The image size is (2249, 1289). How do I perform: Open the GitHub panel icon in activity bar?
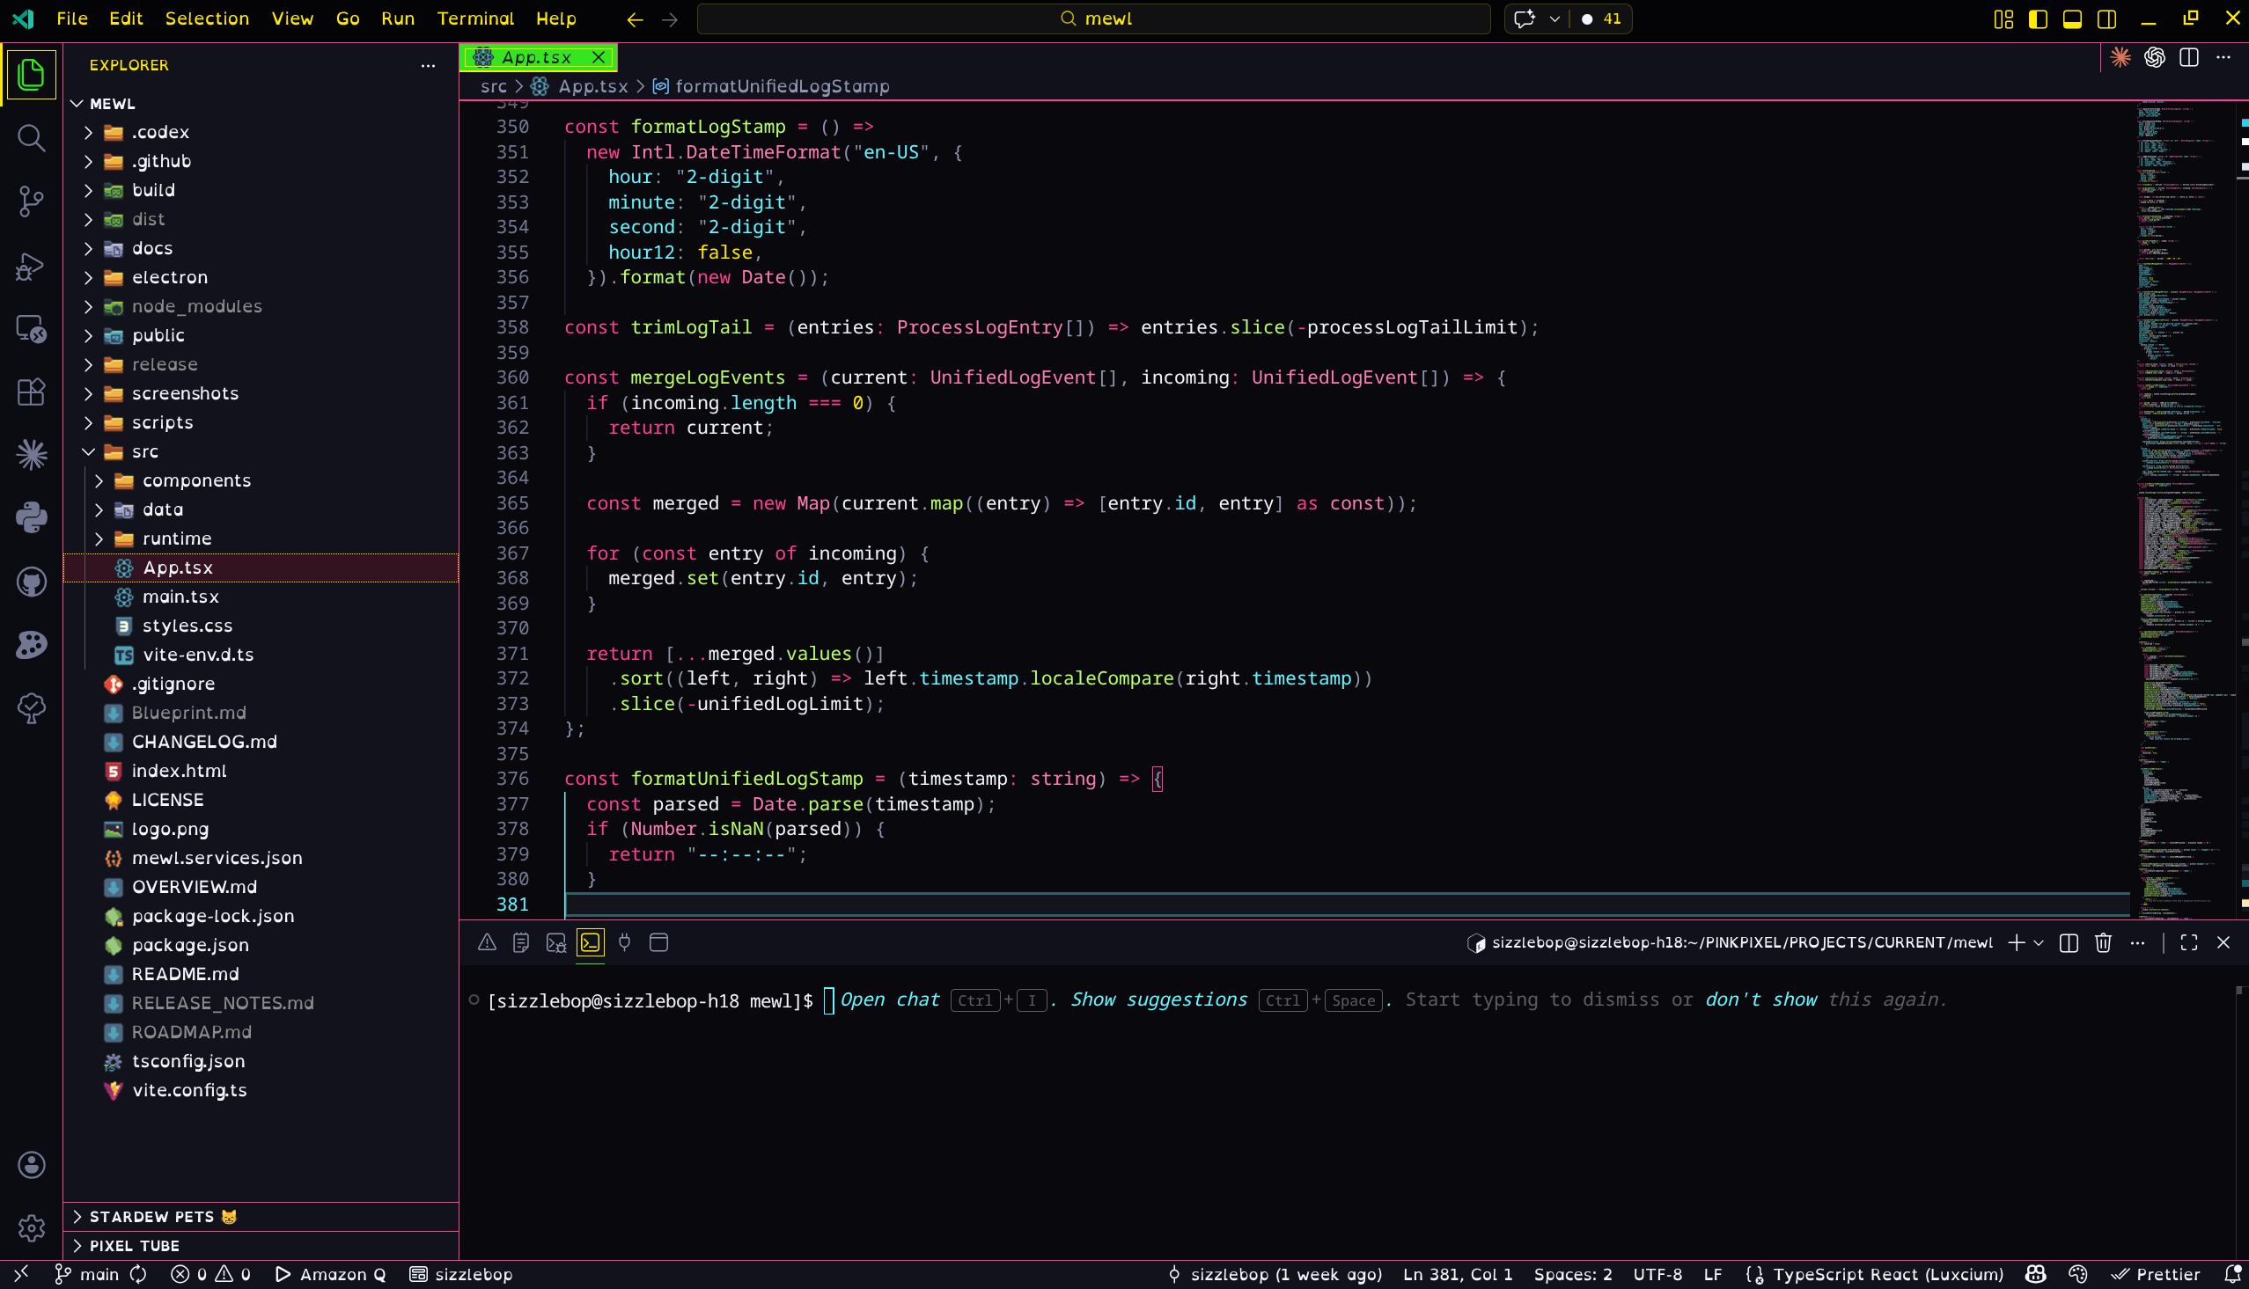point(31,582)
